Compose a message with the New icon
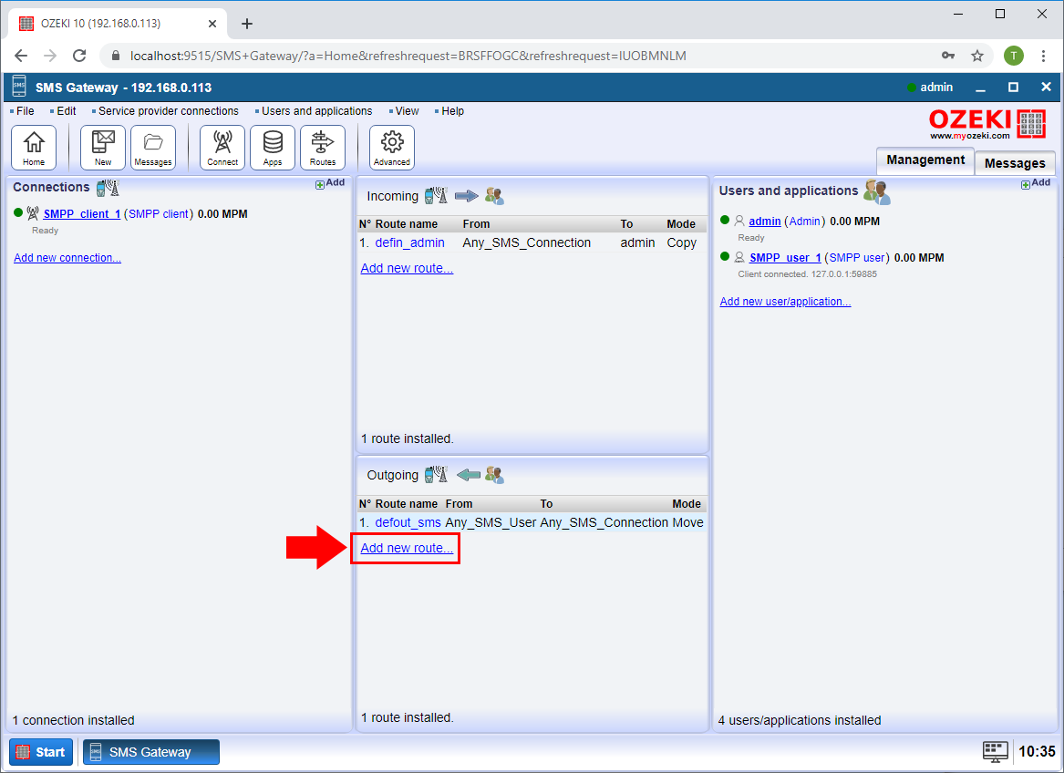Screen dimensions: 1064x773 [103, 148]
